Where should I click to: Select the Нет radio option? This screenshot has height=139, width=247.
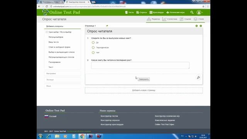(93, 53)
